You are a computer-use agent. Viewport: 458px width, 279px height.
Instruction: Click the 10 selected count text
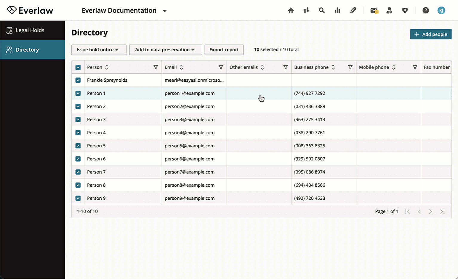click(266, 49)
